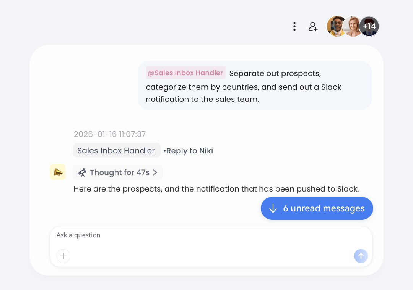Click the megaphone agent avatar icon
The width and height of the screenshot is (413, 290).
click(x=58, y=172)
